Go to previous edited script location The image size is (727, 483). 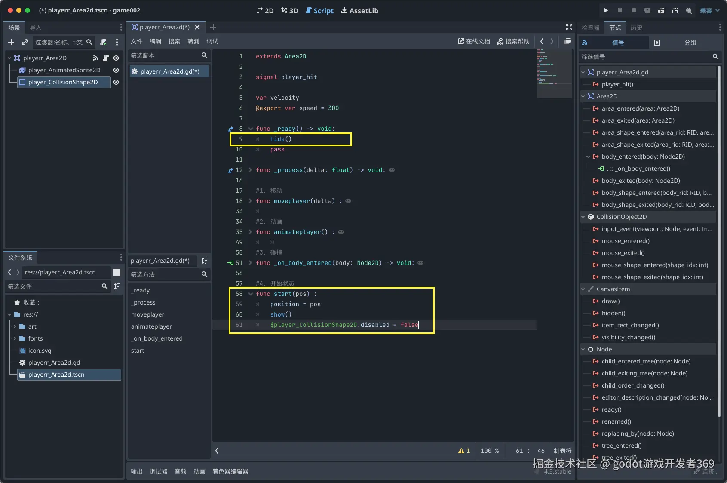pyautogui.click(x=542, y=41)
